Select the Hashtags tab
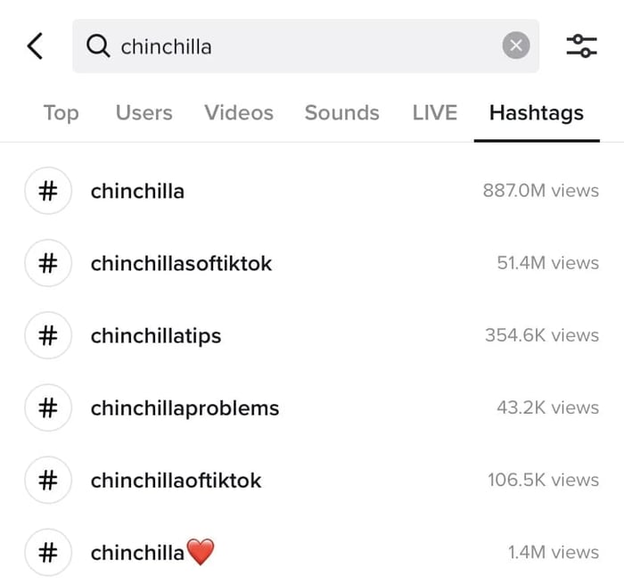The width and height of the screenshot is (624, 584). point(536,113)
